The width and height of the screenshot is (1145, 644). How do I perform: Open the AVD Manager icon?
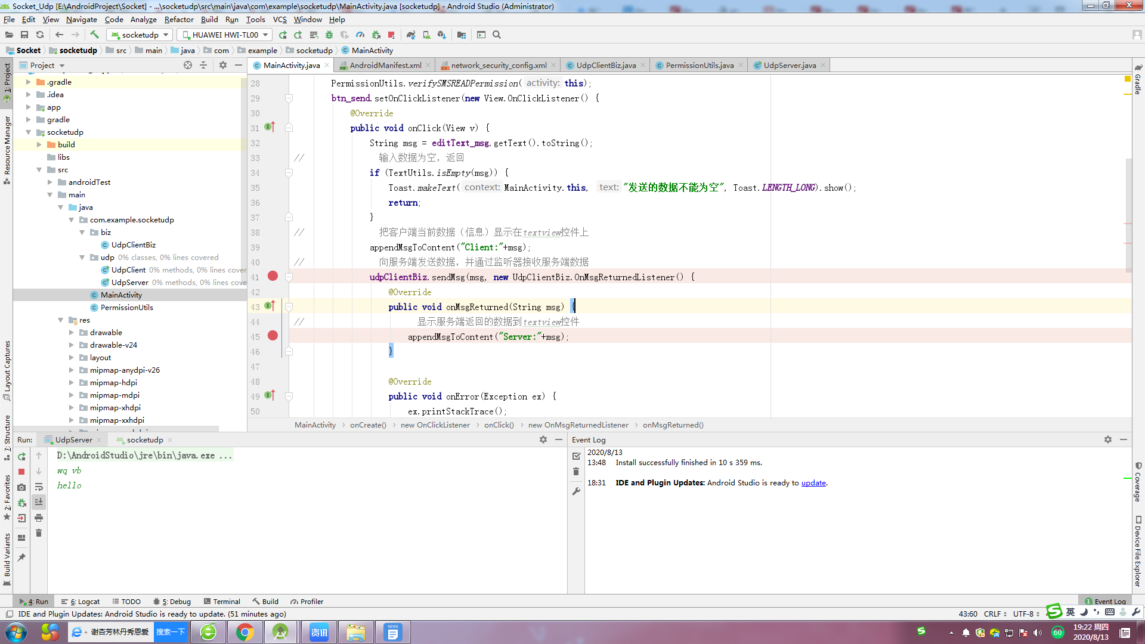pyautogui.click(x=426, y=35)
